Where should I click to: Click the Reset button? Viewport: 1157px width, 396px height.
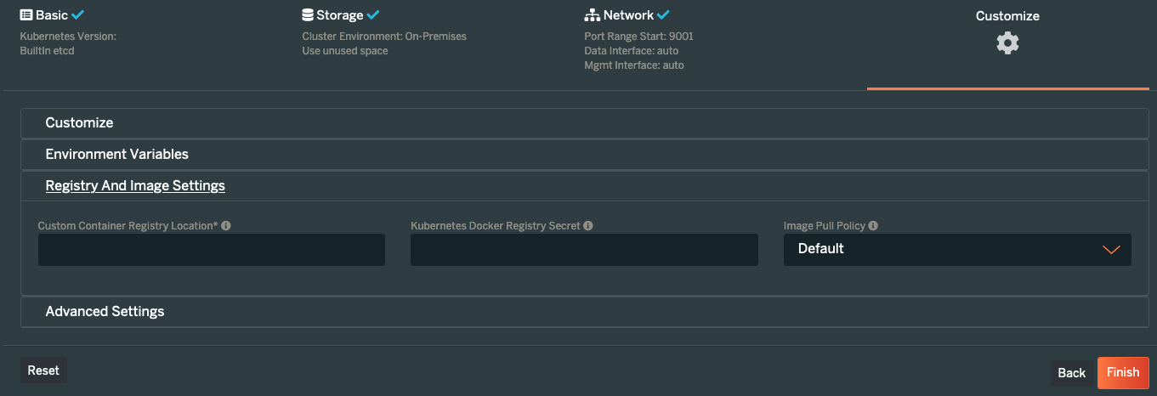point(43,371)
